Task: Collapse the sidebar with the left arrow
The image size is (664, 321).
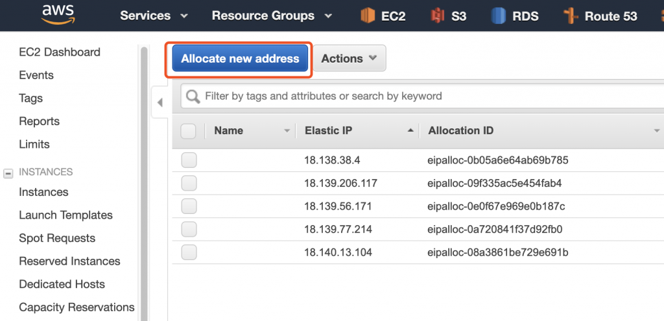Action: [160, 102]
